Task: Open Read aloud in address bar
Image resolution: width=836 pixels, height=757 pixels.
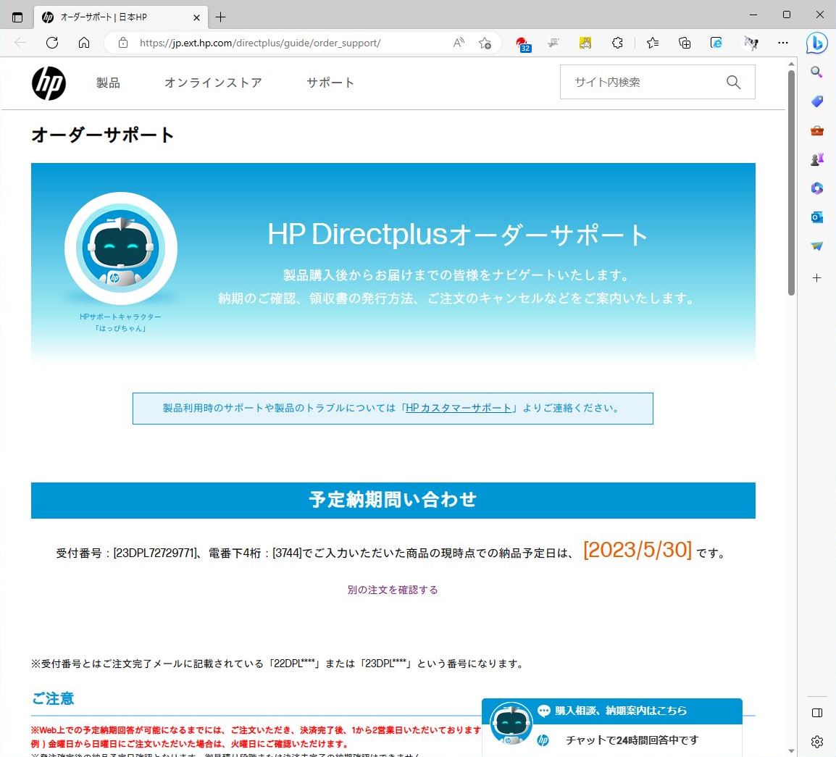Action: [458, 43]
